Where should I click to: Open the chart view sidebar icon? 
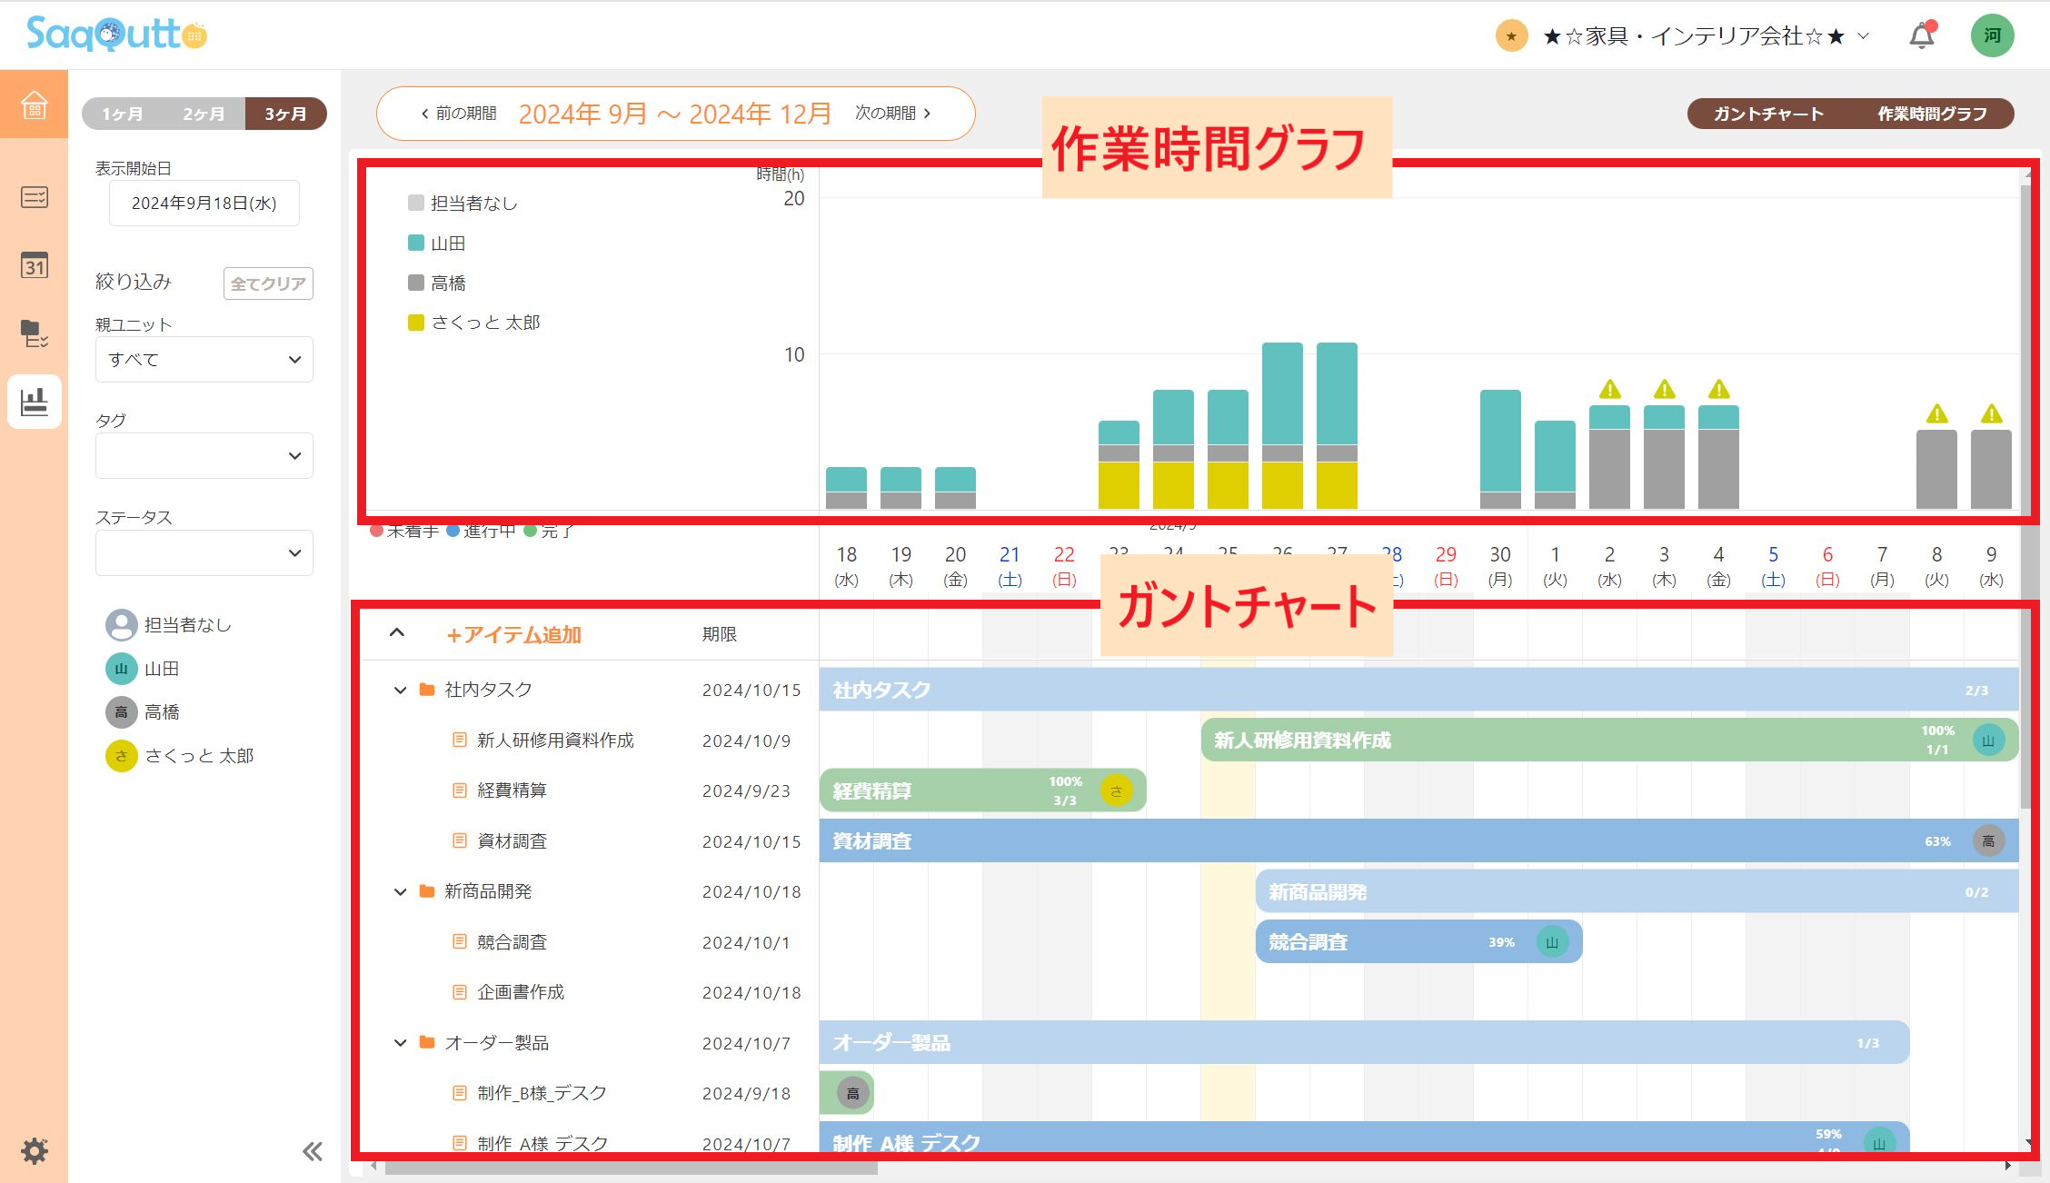(x=34, y=401)
